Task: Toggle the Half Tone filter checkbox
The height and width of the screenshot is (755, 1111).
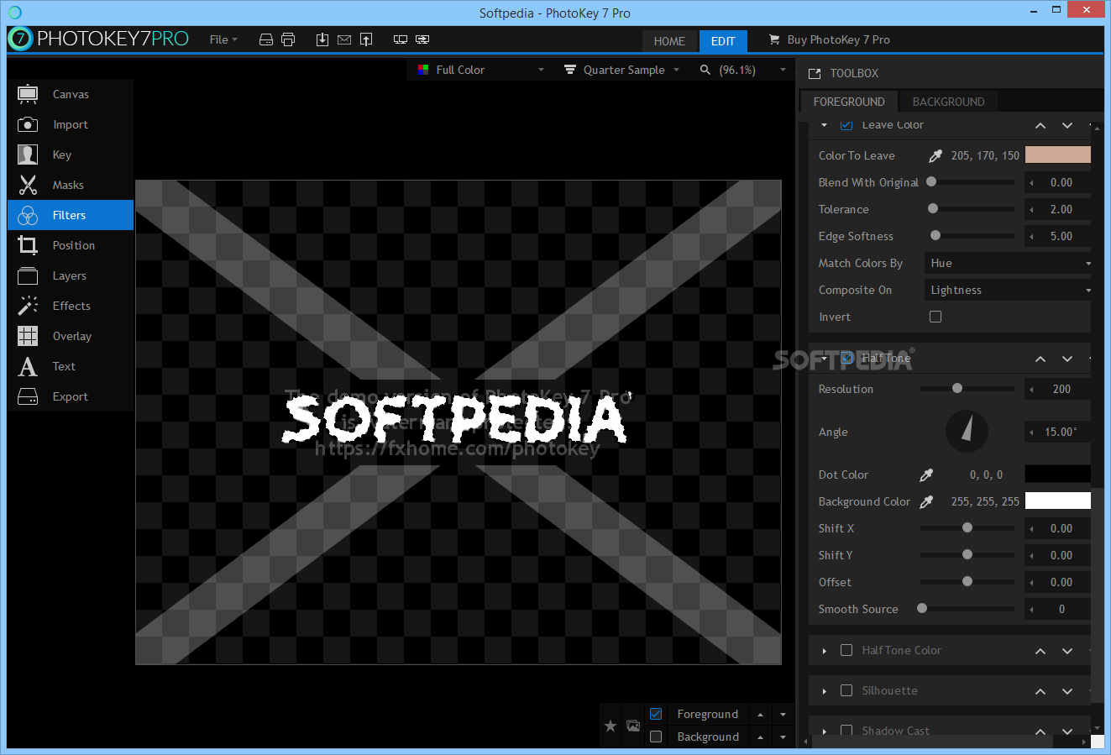Action: point(846,358)
